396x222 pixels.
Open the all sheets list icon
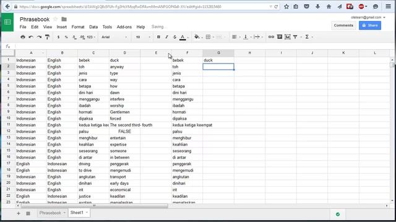coord(28,213)
